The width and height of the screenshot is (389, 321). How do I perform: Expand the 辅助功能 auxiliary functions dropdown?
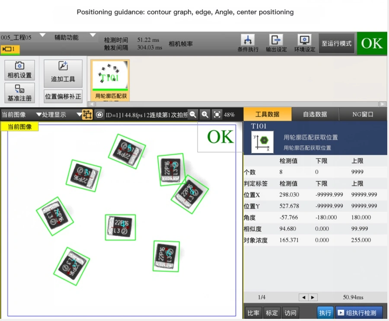pos(92,35)
